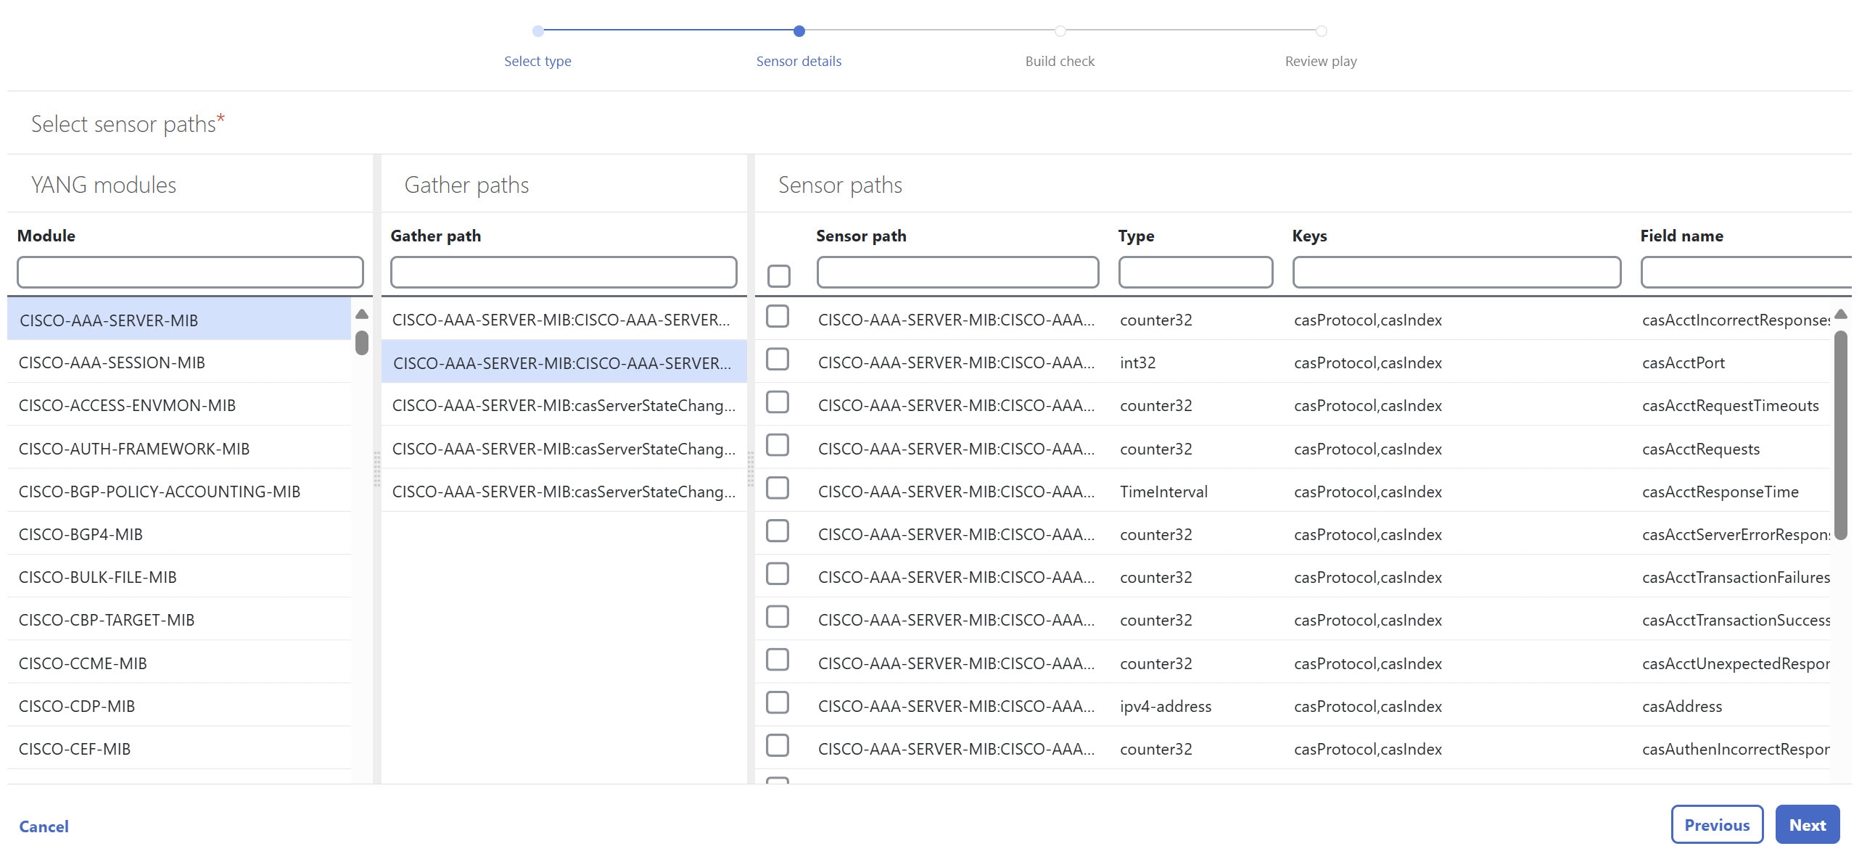Check the casAcctIncorrectResponses row checkbox

pos(778,316)
